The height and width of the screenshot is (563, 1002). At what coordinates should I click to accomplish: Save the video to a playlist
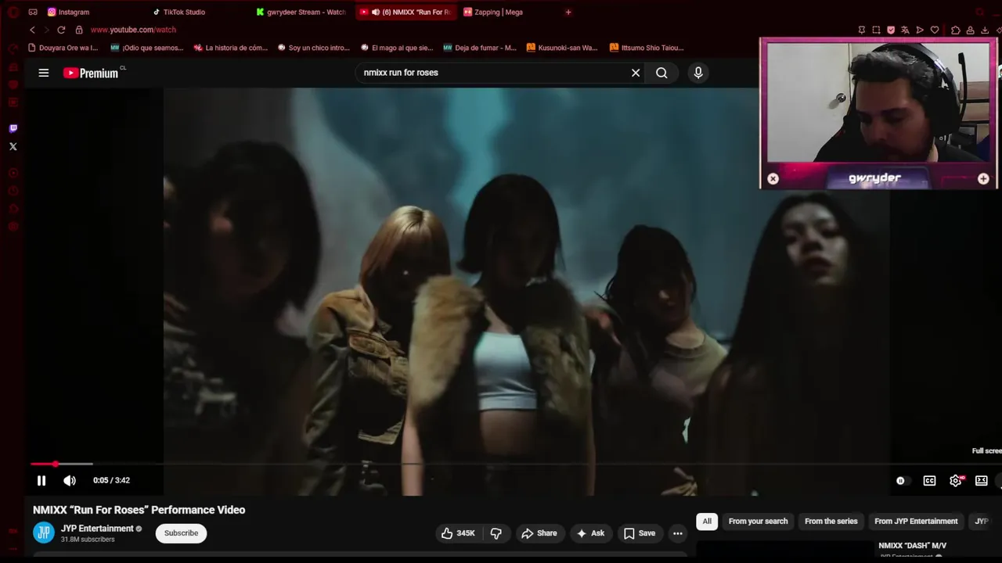click(x=639, y=533)
